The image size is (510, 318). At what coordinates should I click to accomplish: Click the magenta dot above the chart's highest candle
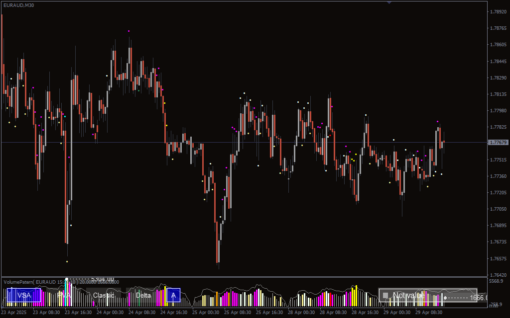click(x=129, y=31)
